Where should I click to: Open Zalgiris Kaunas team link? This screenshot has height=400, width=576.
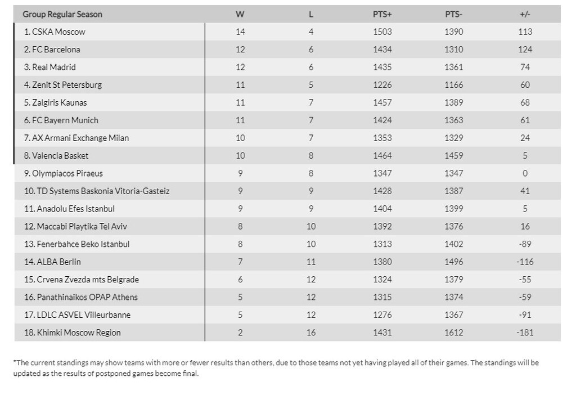click(x=60, y=103)
